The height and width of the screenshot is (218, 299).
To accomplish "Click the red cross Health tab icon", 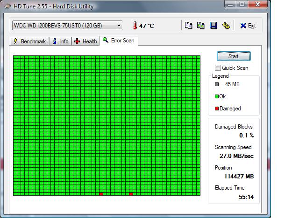I will (77, 41).
